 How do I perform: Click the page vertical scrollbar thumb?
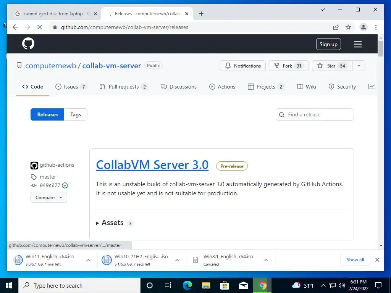coord(381,48)
